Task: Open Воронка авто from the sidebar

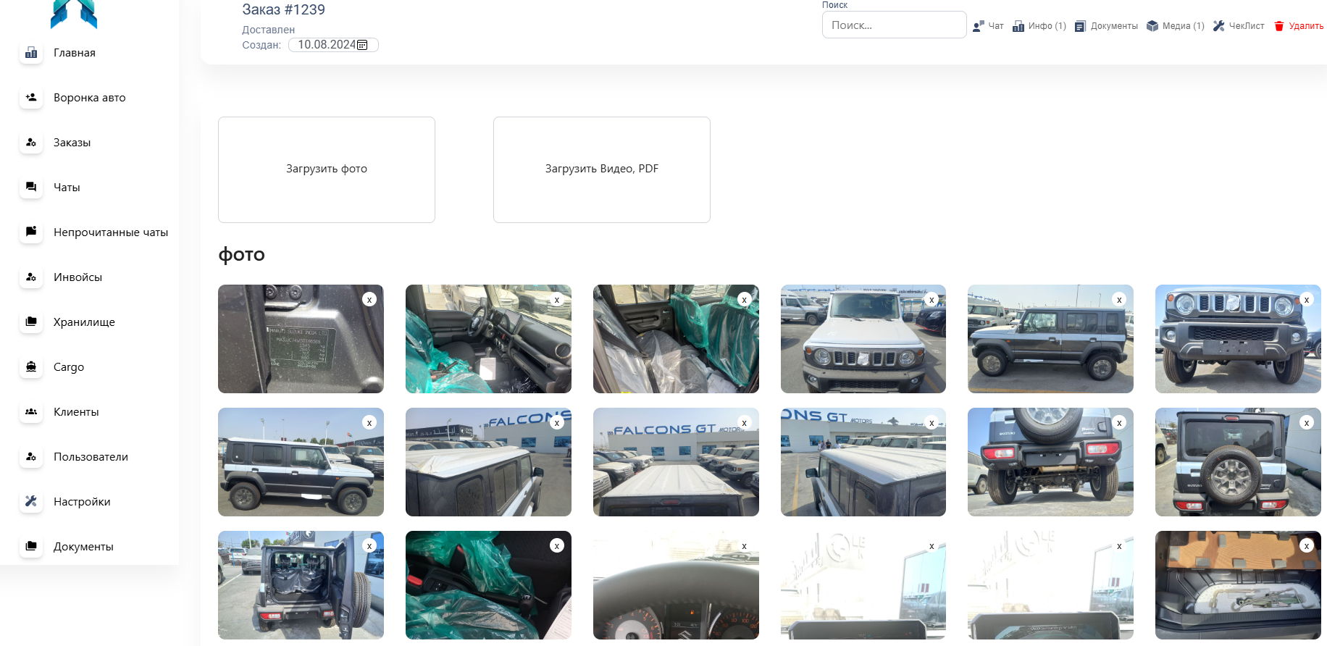Action: click(x=89, y=98)
